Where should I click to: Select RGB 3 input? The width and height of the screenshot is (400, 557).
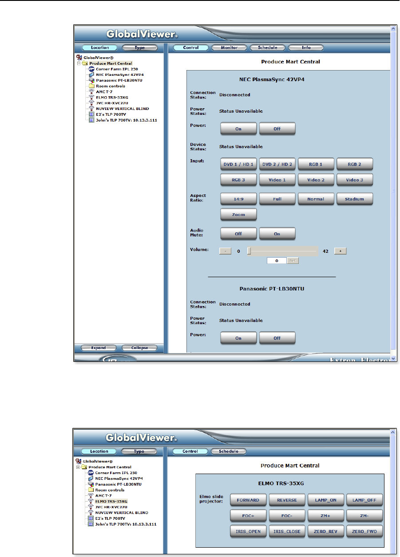point(238,180)
